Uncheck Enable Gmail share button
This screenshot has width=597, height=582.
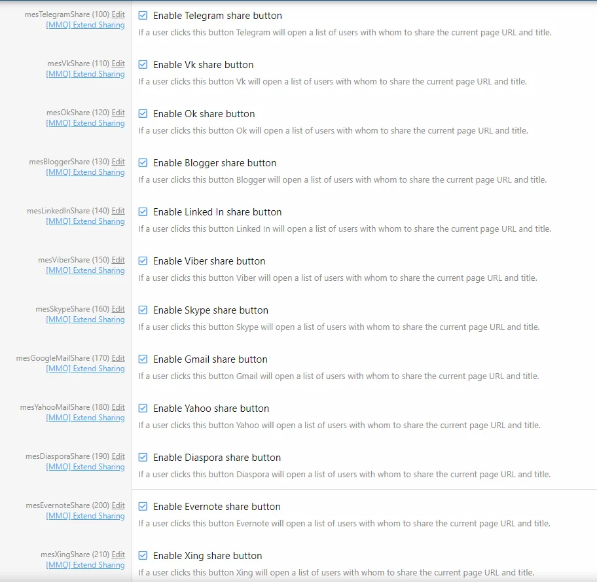click(x=143, y=359)
